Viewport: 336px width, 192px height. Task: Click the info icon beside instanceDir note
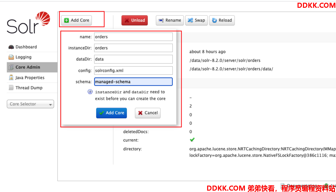(90, 92)
